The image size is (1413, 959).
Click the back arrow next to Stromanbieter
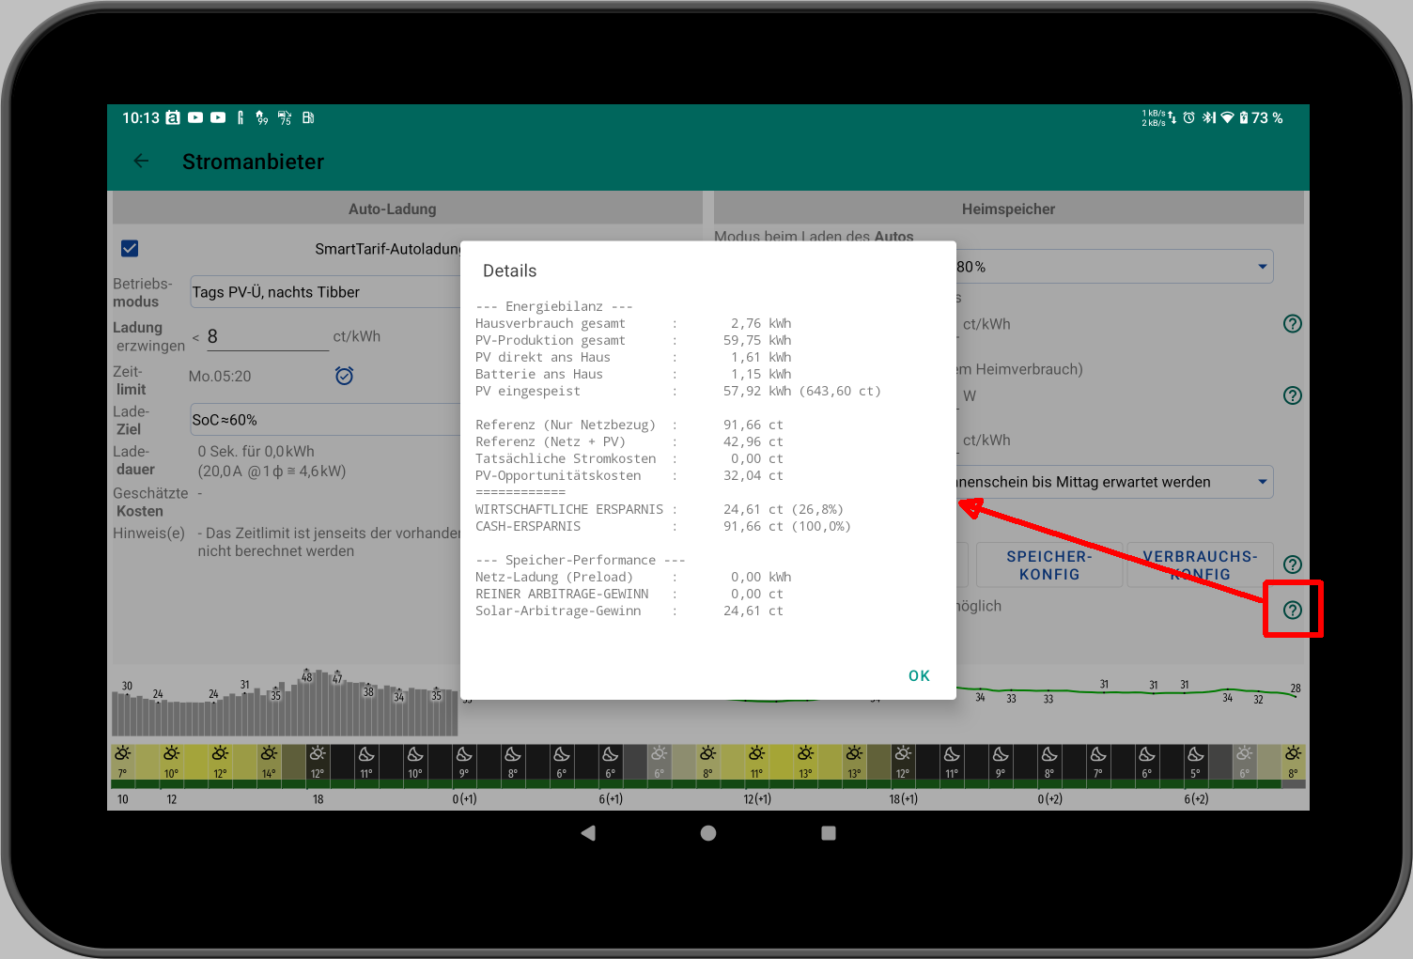point(141,161)
